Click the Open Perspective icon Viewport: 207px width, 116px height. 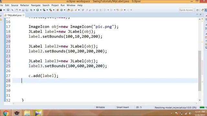[198, 10]
